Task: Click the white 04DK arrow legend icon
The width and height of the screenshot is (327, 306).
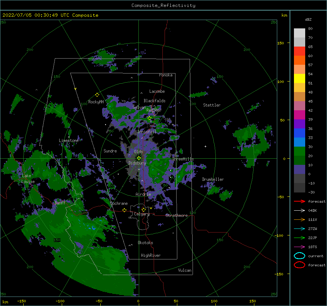Action: [x=299, y=210]
